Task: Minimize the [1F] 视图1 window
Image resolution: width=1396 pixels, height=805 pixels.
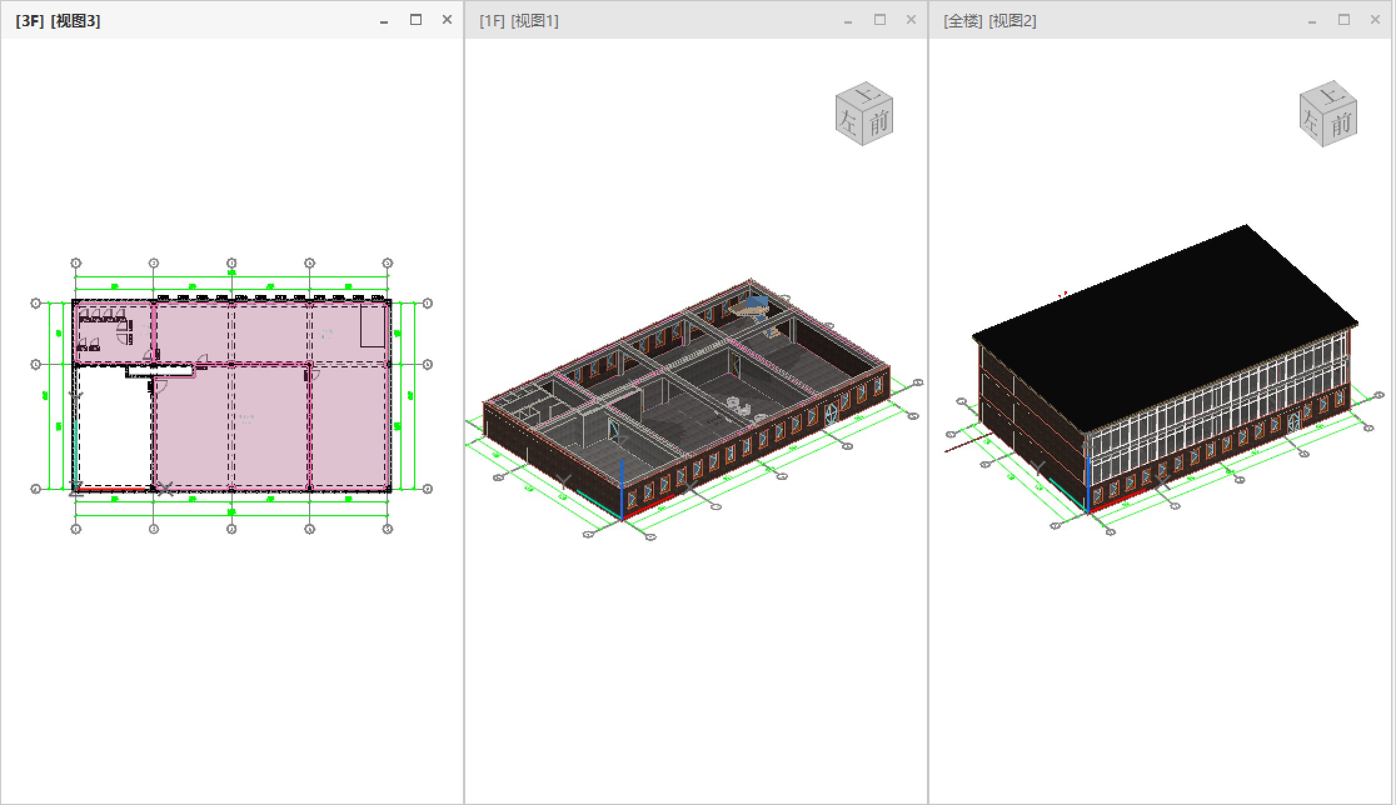Action: pos(848,21)
